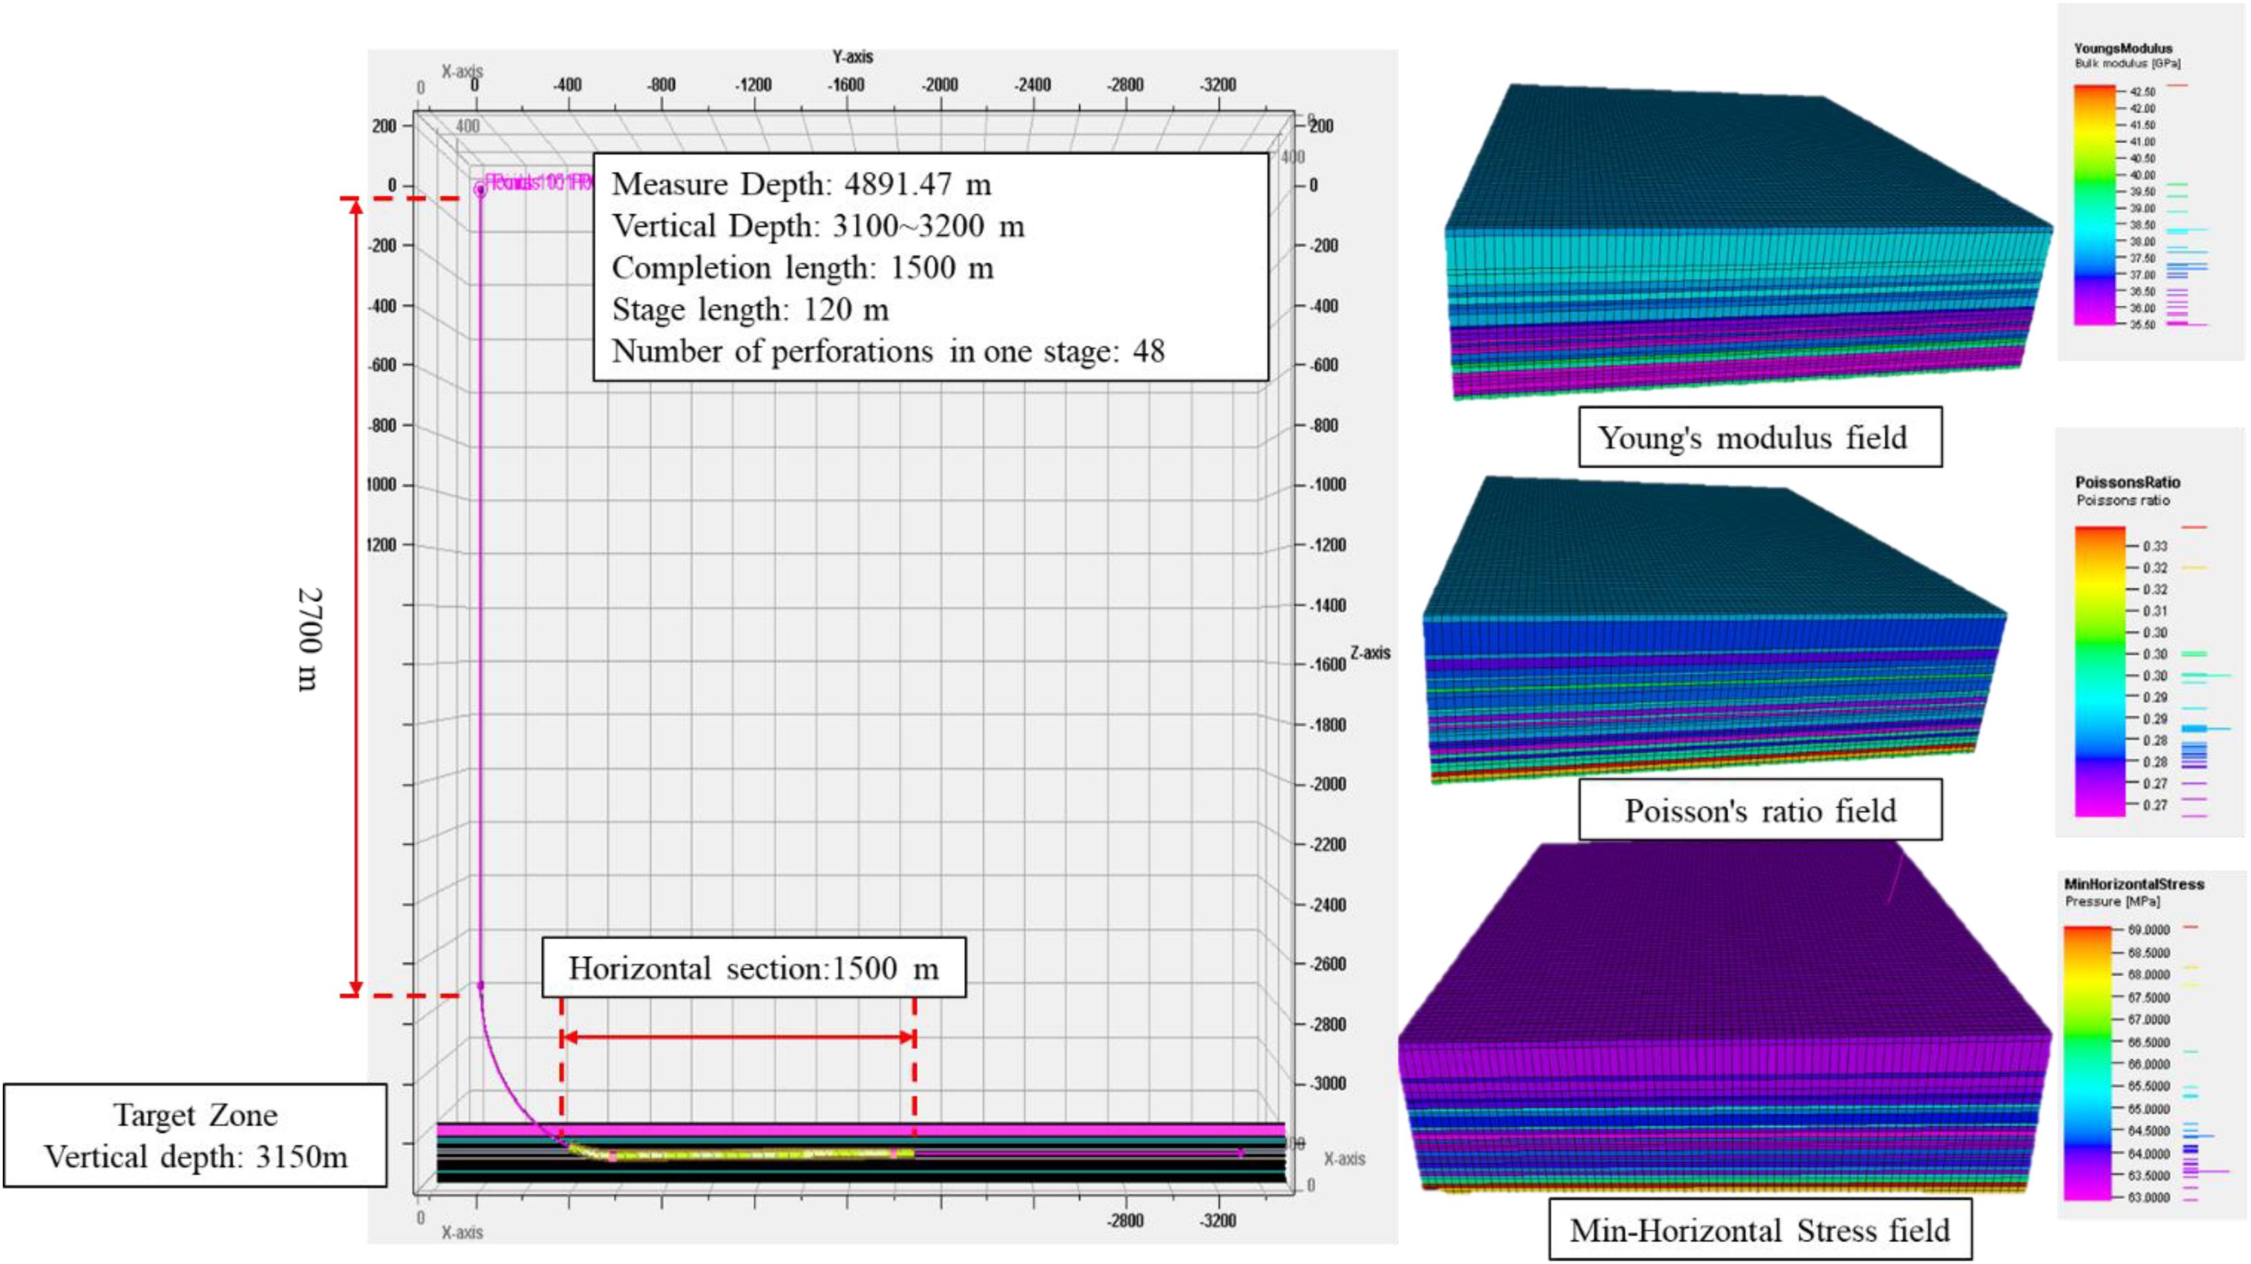Click the '-1600' tick on the top Y-axis

click(x=846, y=85)
